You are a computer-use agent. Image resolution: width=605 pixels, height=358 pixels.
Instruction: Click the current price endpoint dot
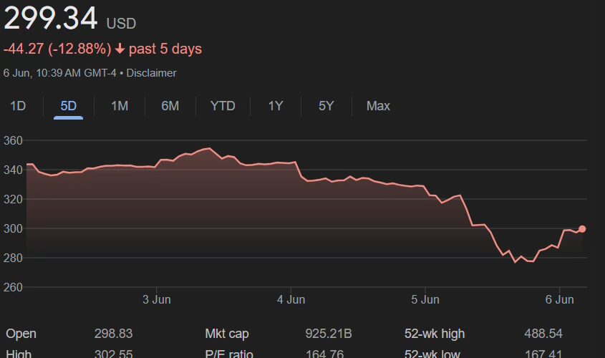582,229
